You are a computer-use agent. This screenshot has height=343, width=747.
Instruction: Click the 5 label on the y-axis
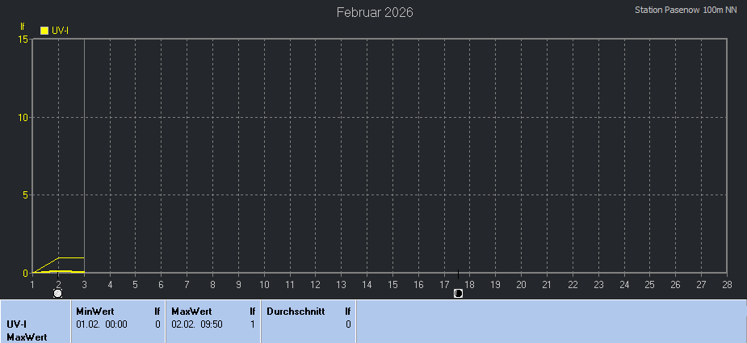(x=26, y=195)
